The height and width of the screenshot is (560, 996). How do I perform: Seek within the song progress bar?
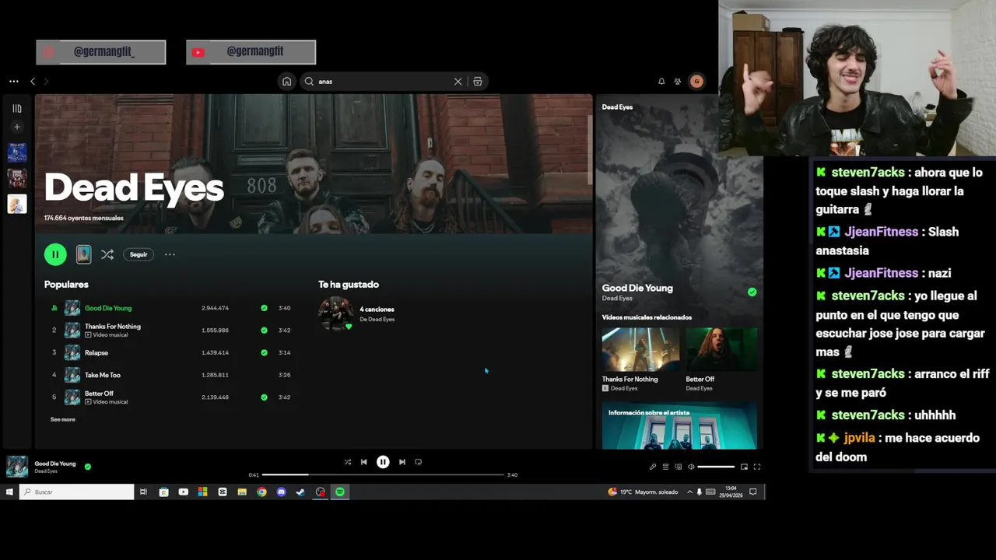point(383,474)
